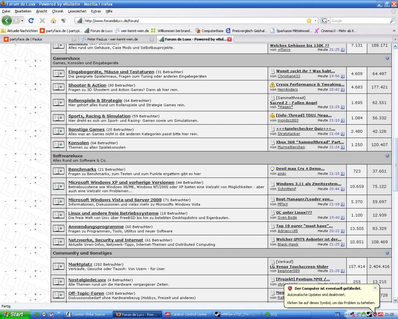Collapse the Community und Sonstiges category
The width and height of the screenshot is (398, 319).
(x=387, y=253)
